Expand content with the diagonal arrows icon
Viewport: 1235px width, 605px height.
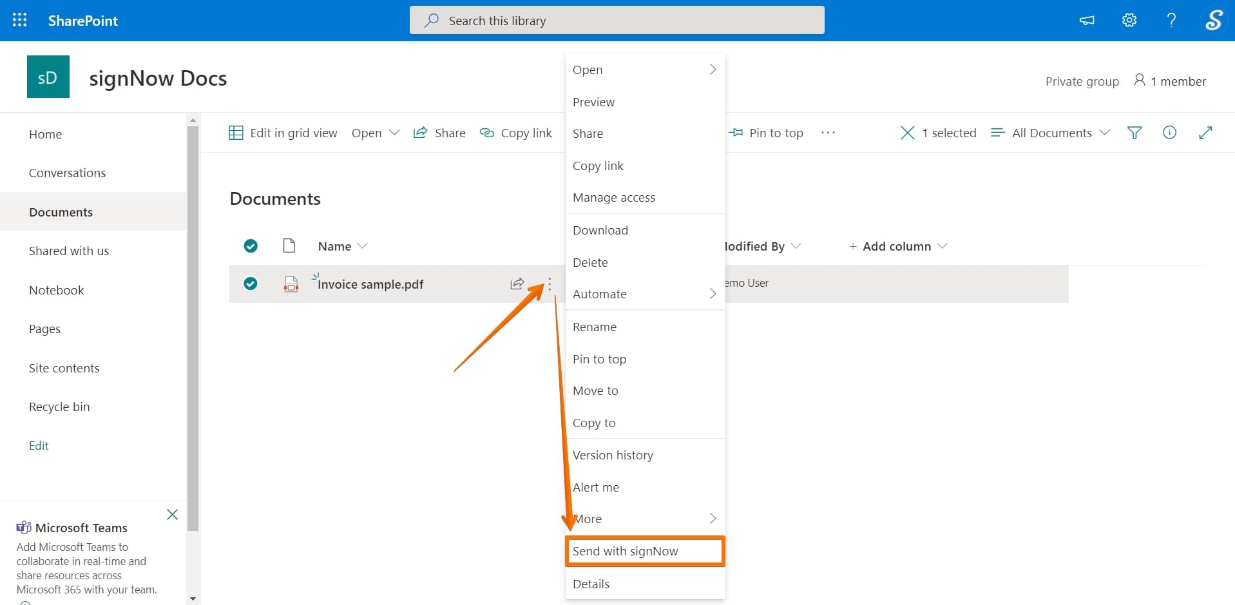tap(1205, 133)
